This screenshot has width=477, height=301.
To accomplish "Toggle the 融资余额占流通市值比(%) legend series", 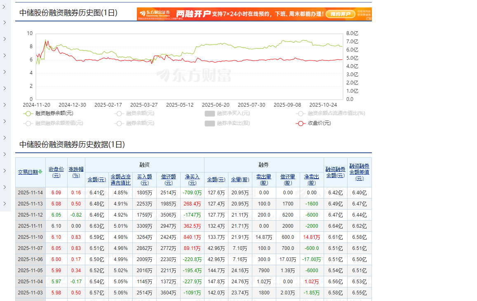I will click(x=330, y=113).
